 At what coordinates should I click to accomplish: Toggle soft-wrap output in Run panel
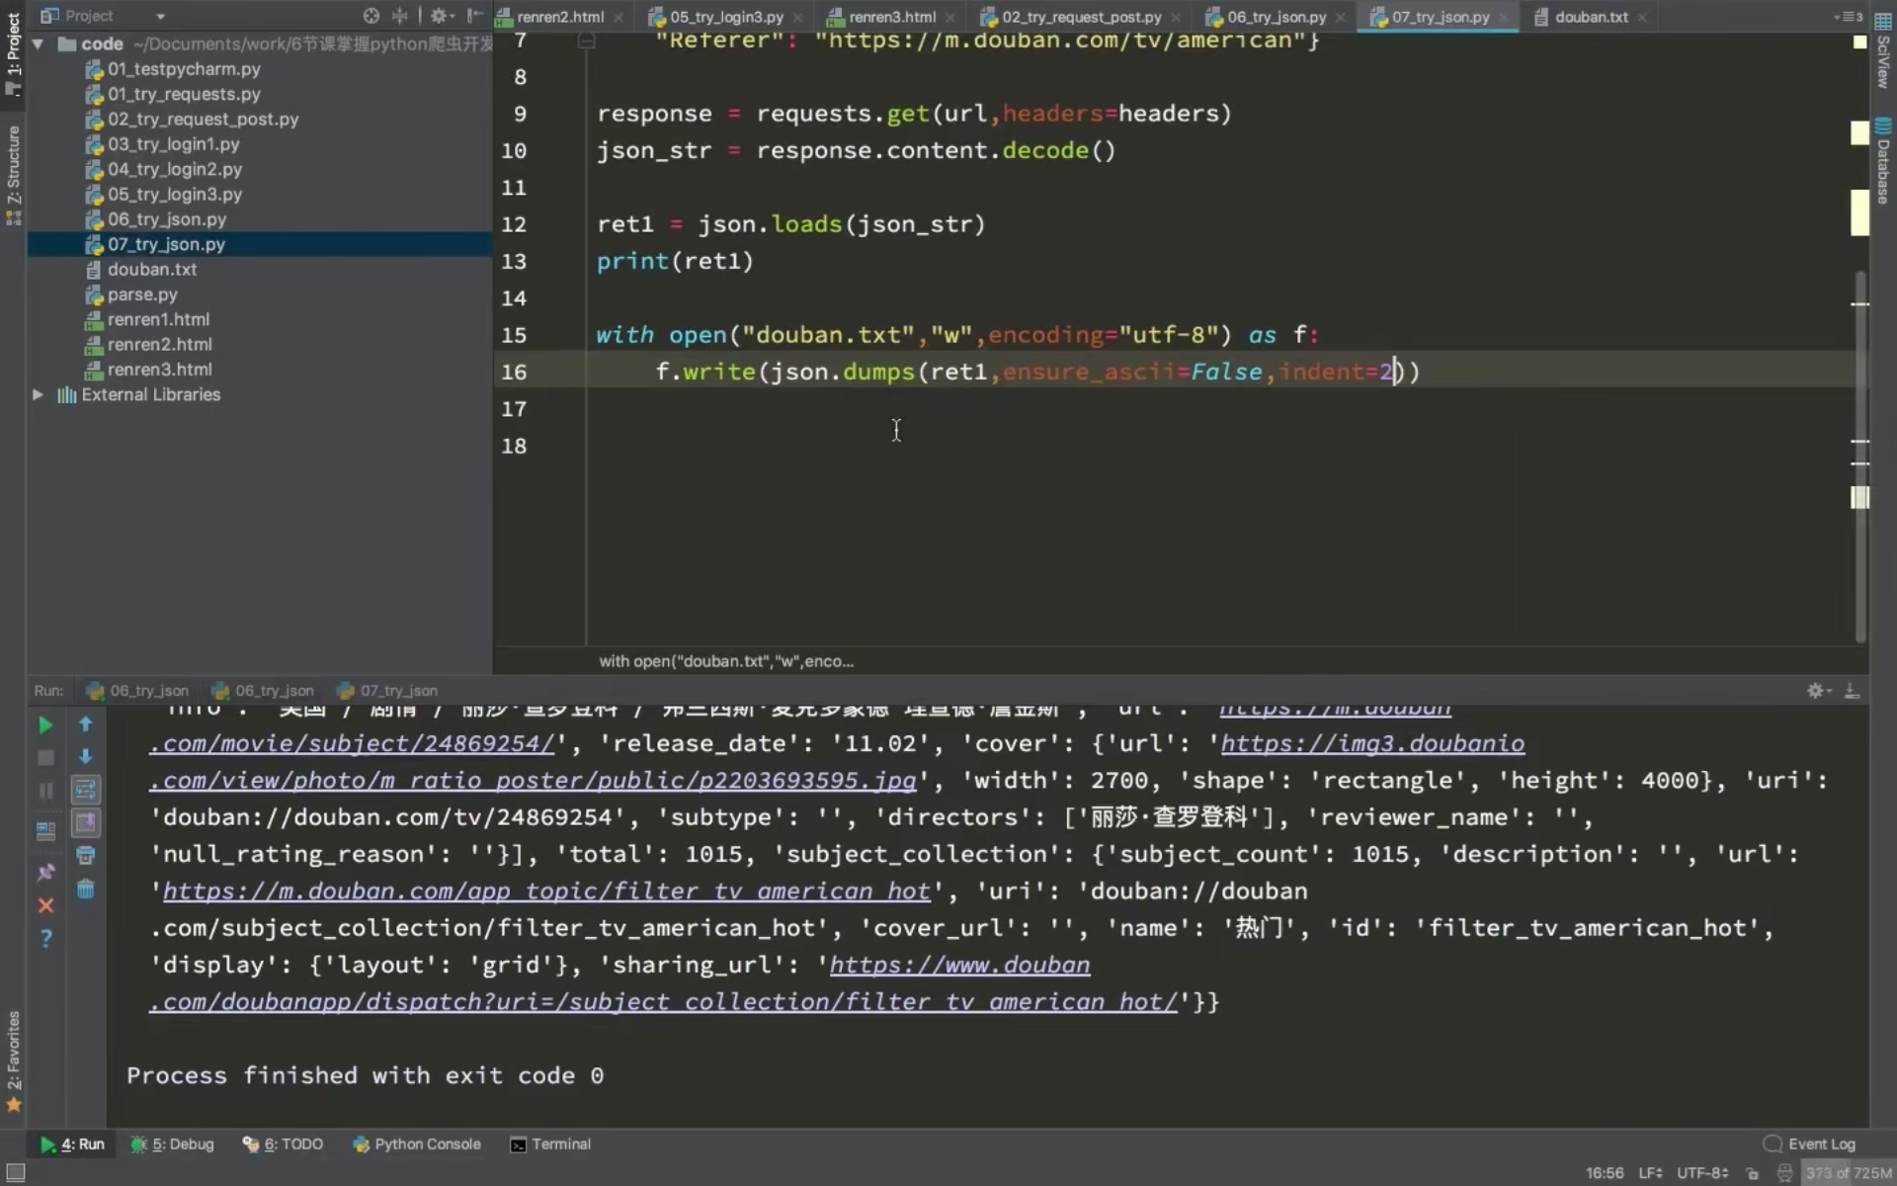[86, 790]
